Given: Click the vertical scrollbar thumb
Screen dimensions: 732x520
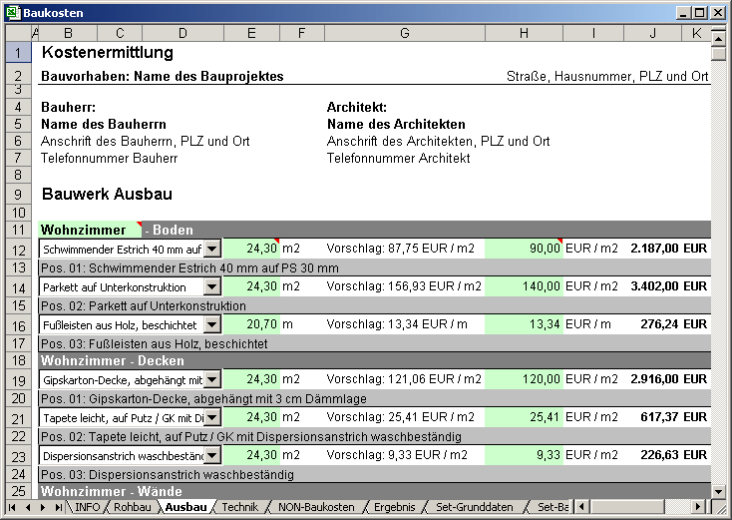Looking at the screenshot, I should pyautogui.click(x=718, y=53).
